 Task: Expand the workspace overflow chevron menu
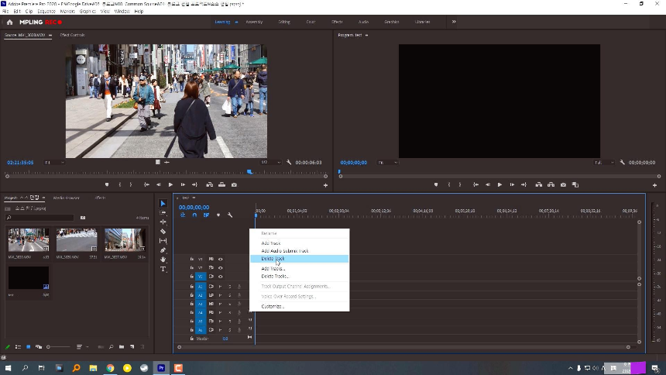(x=454, y=22)
